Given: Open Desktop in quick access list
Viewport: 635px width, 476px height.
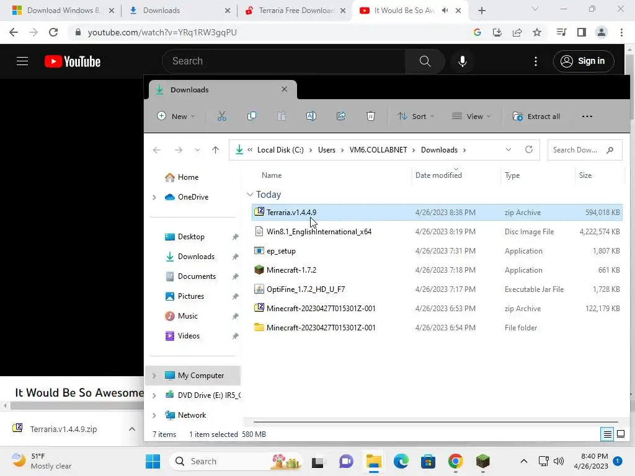Looking at the screenshot, I should coord(191,237).
